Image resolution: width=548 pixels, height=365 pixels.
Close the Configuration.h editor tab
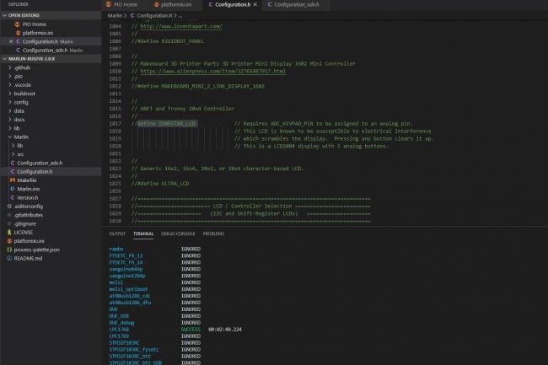[255, 5]
